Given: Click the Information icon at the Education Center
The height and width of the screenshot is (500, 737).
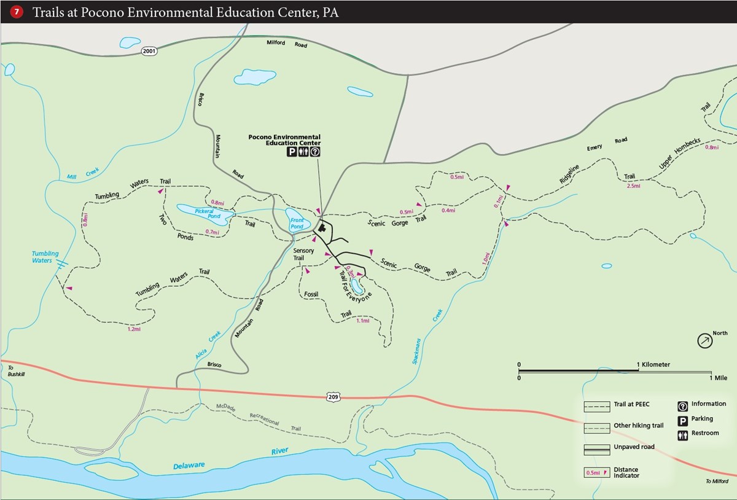Looking at the screenshot, I should point(314,152).
